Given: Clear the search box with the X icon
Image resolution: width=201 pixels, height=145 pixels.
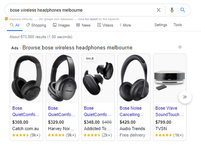Looking at the screenshot, I should (159, 10).
